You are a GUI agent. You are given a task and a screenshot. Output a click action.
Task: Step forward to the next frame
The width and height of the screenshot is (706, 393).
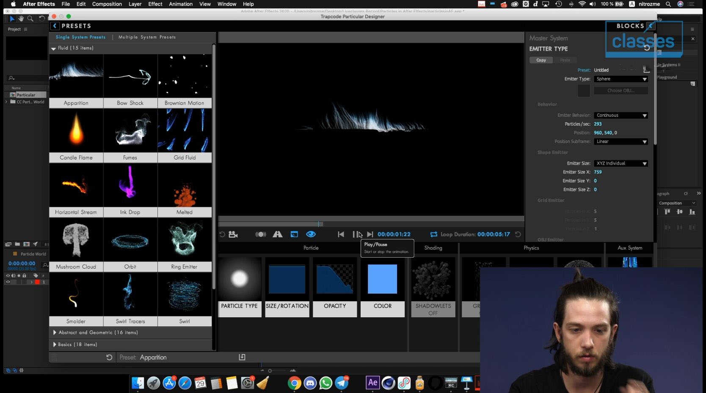[370, 234]
